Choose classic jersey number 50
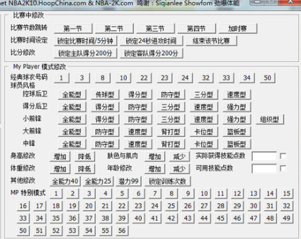 click(x=268, y=78)
